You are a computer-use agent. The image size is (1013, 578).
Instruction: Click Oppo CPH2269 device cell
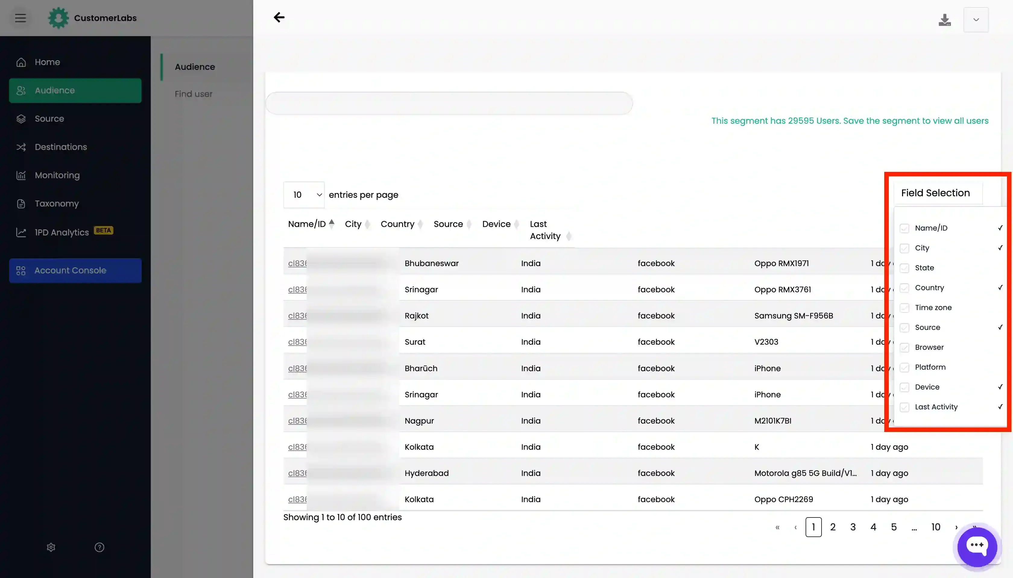[x=784, y=499]
